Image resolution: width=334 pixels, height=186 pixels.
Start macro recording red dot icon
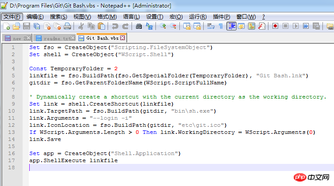pyautogui.click(x=275, y=26)
